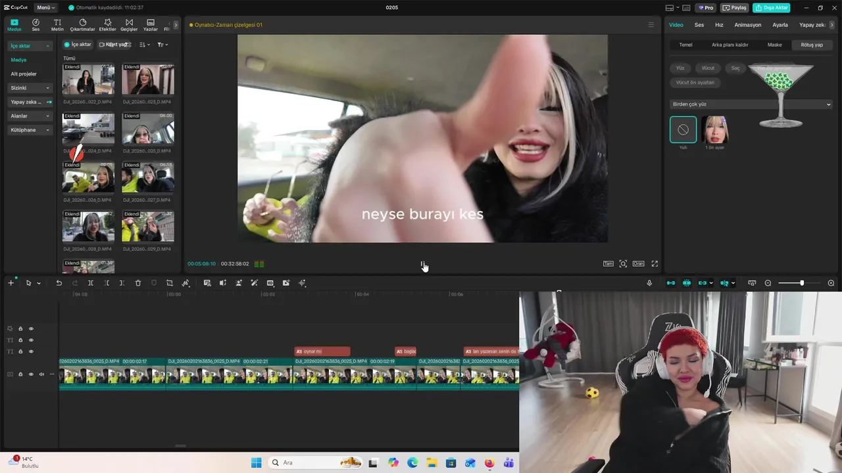Open Windows Start button on taskbar
The image size is (842, 473).
(x=257, y=462)
